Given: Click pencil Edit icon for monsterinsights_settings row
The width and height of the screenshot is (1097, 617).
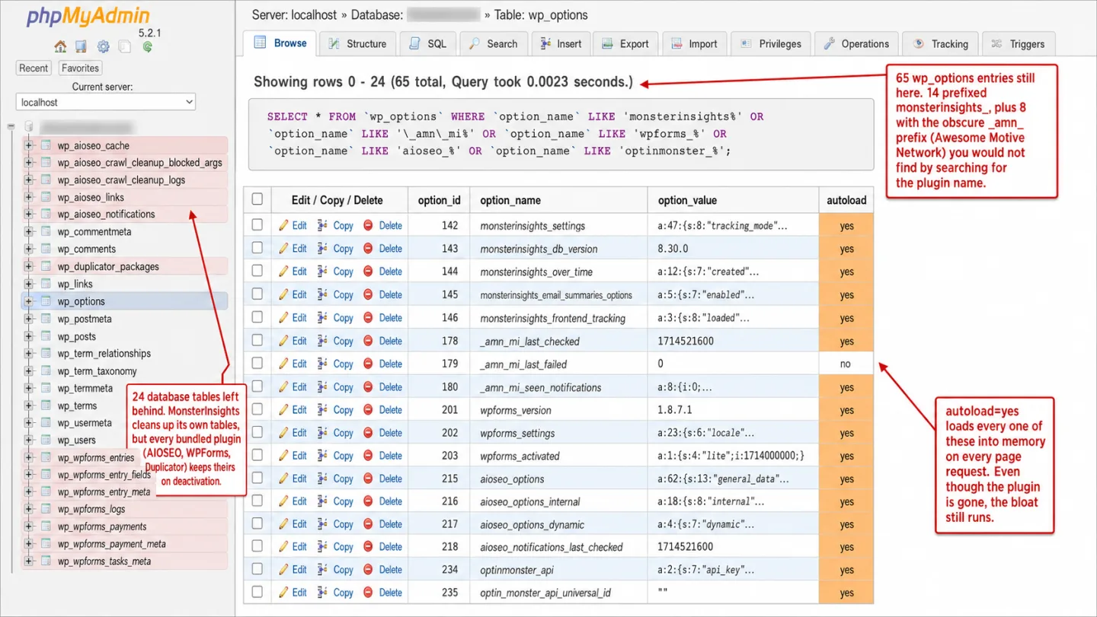Looking at the screenshot, I should coord(283,225).
